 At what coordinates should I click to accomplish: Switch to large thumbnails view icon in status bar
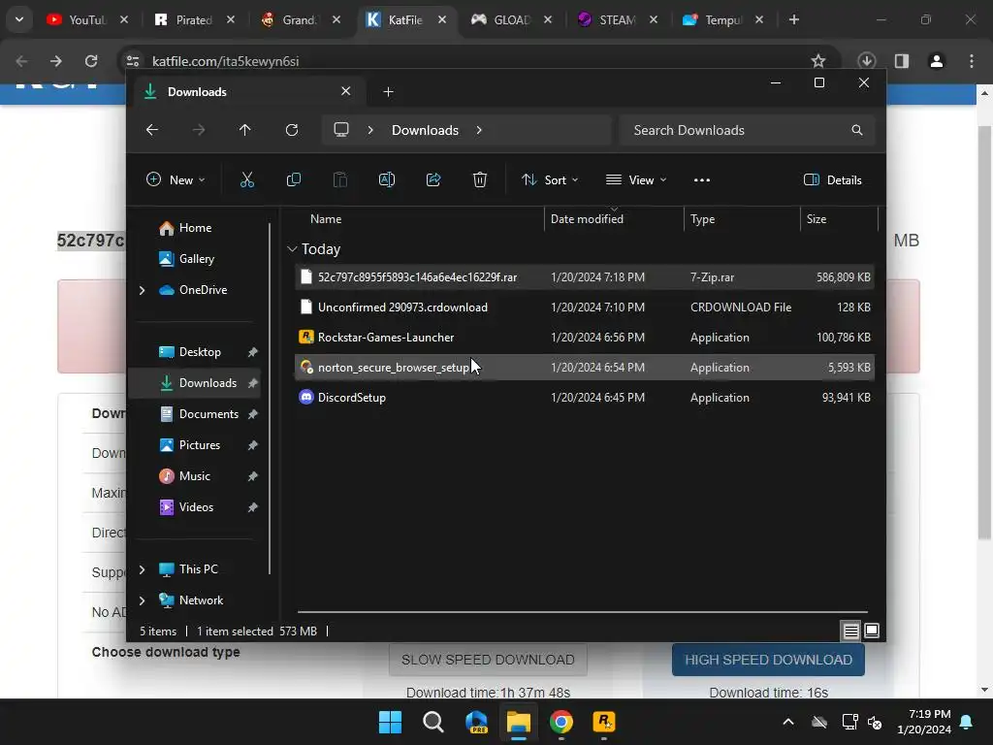[x=872, y=631]
